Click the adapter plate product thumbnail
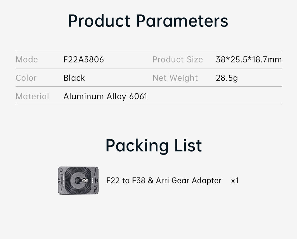The image size is (297, 239). click(79, 181)
